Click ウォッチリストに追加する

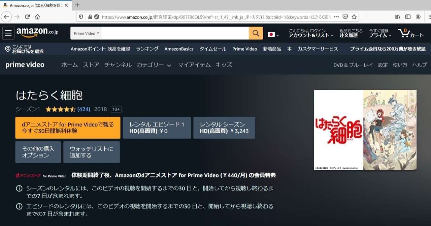92,152
